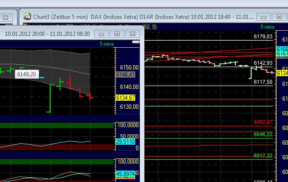Image resolution: width=288 pixels, height=182 pixels.
Task: Click the green 6017,32 level label
Action: 263,156
